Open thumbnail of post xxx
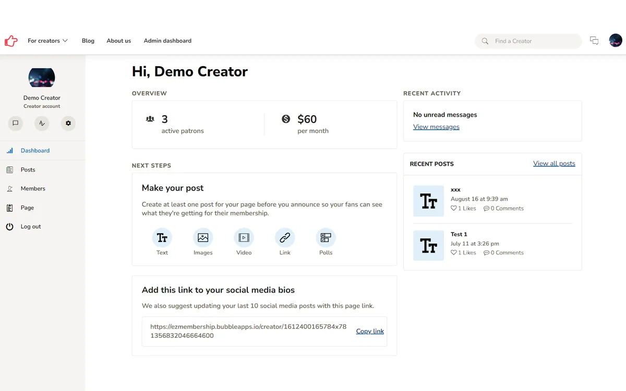The height and width of the screenshot is (391, 626). [x=428, y=201]
